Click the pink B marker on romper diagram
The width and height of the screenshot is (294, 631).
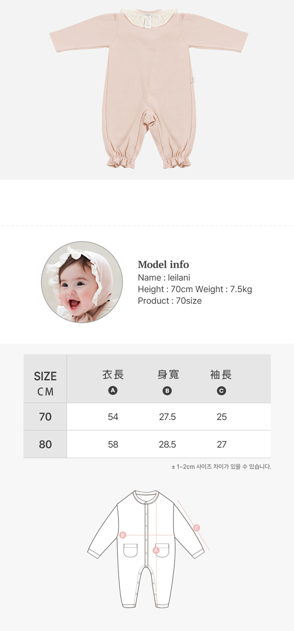(123, 535)
